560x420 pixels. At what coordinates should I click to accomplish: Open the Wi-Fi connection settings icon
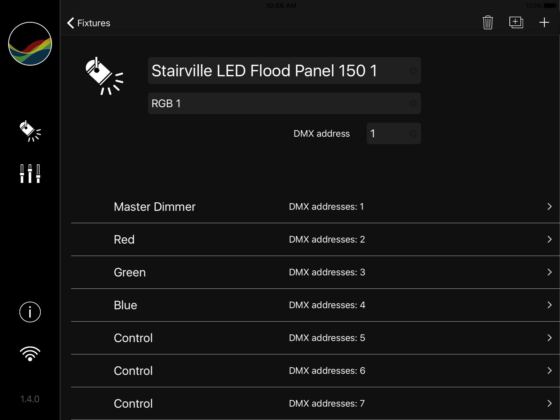pyautogui.click(x=30, y=354)
